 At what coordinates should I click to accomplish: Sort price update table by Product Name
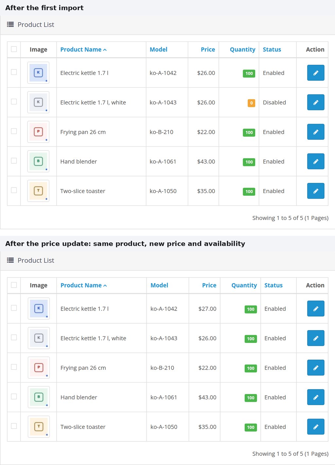point(84,285)
